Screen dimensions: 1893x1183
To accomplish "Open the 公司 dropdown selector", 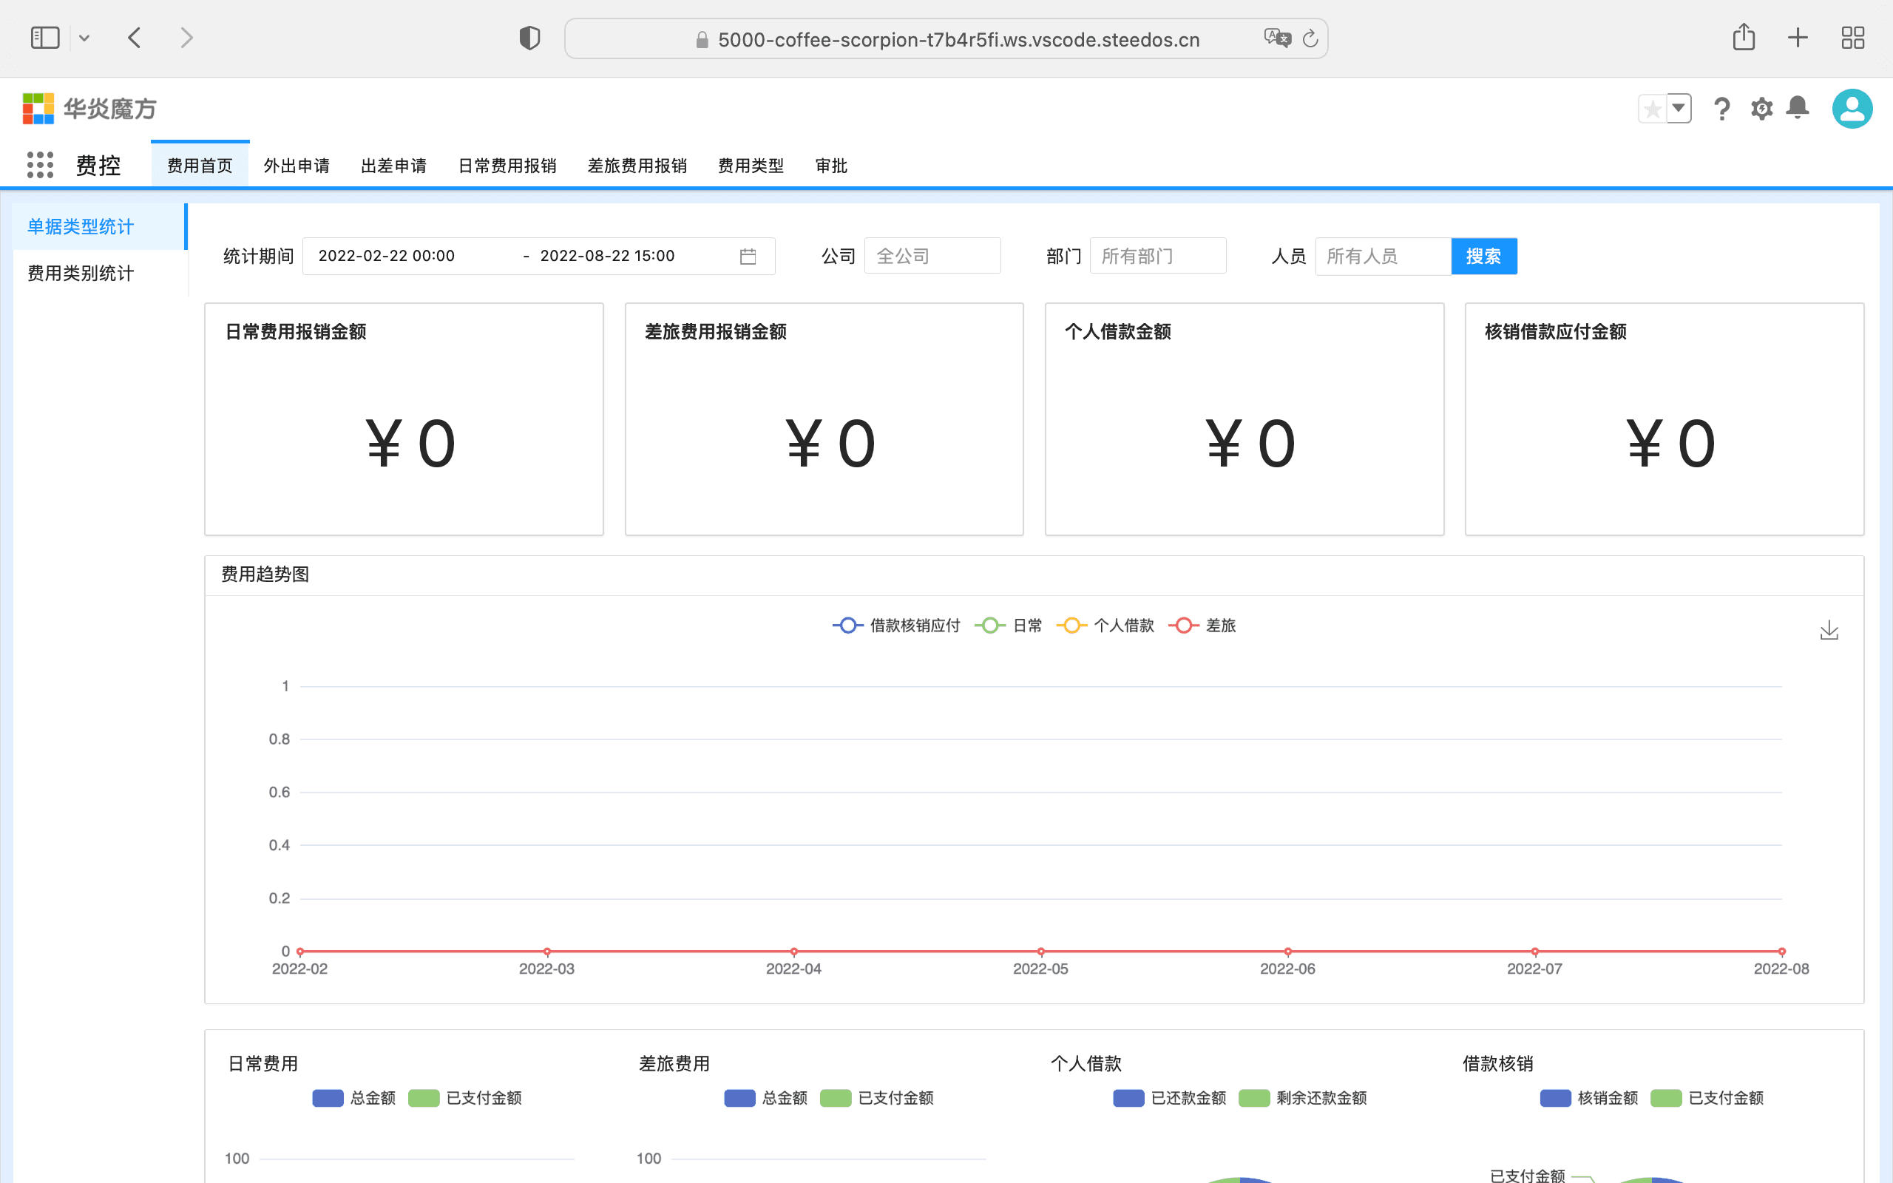I will 932,257.
